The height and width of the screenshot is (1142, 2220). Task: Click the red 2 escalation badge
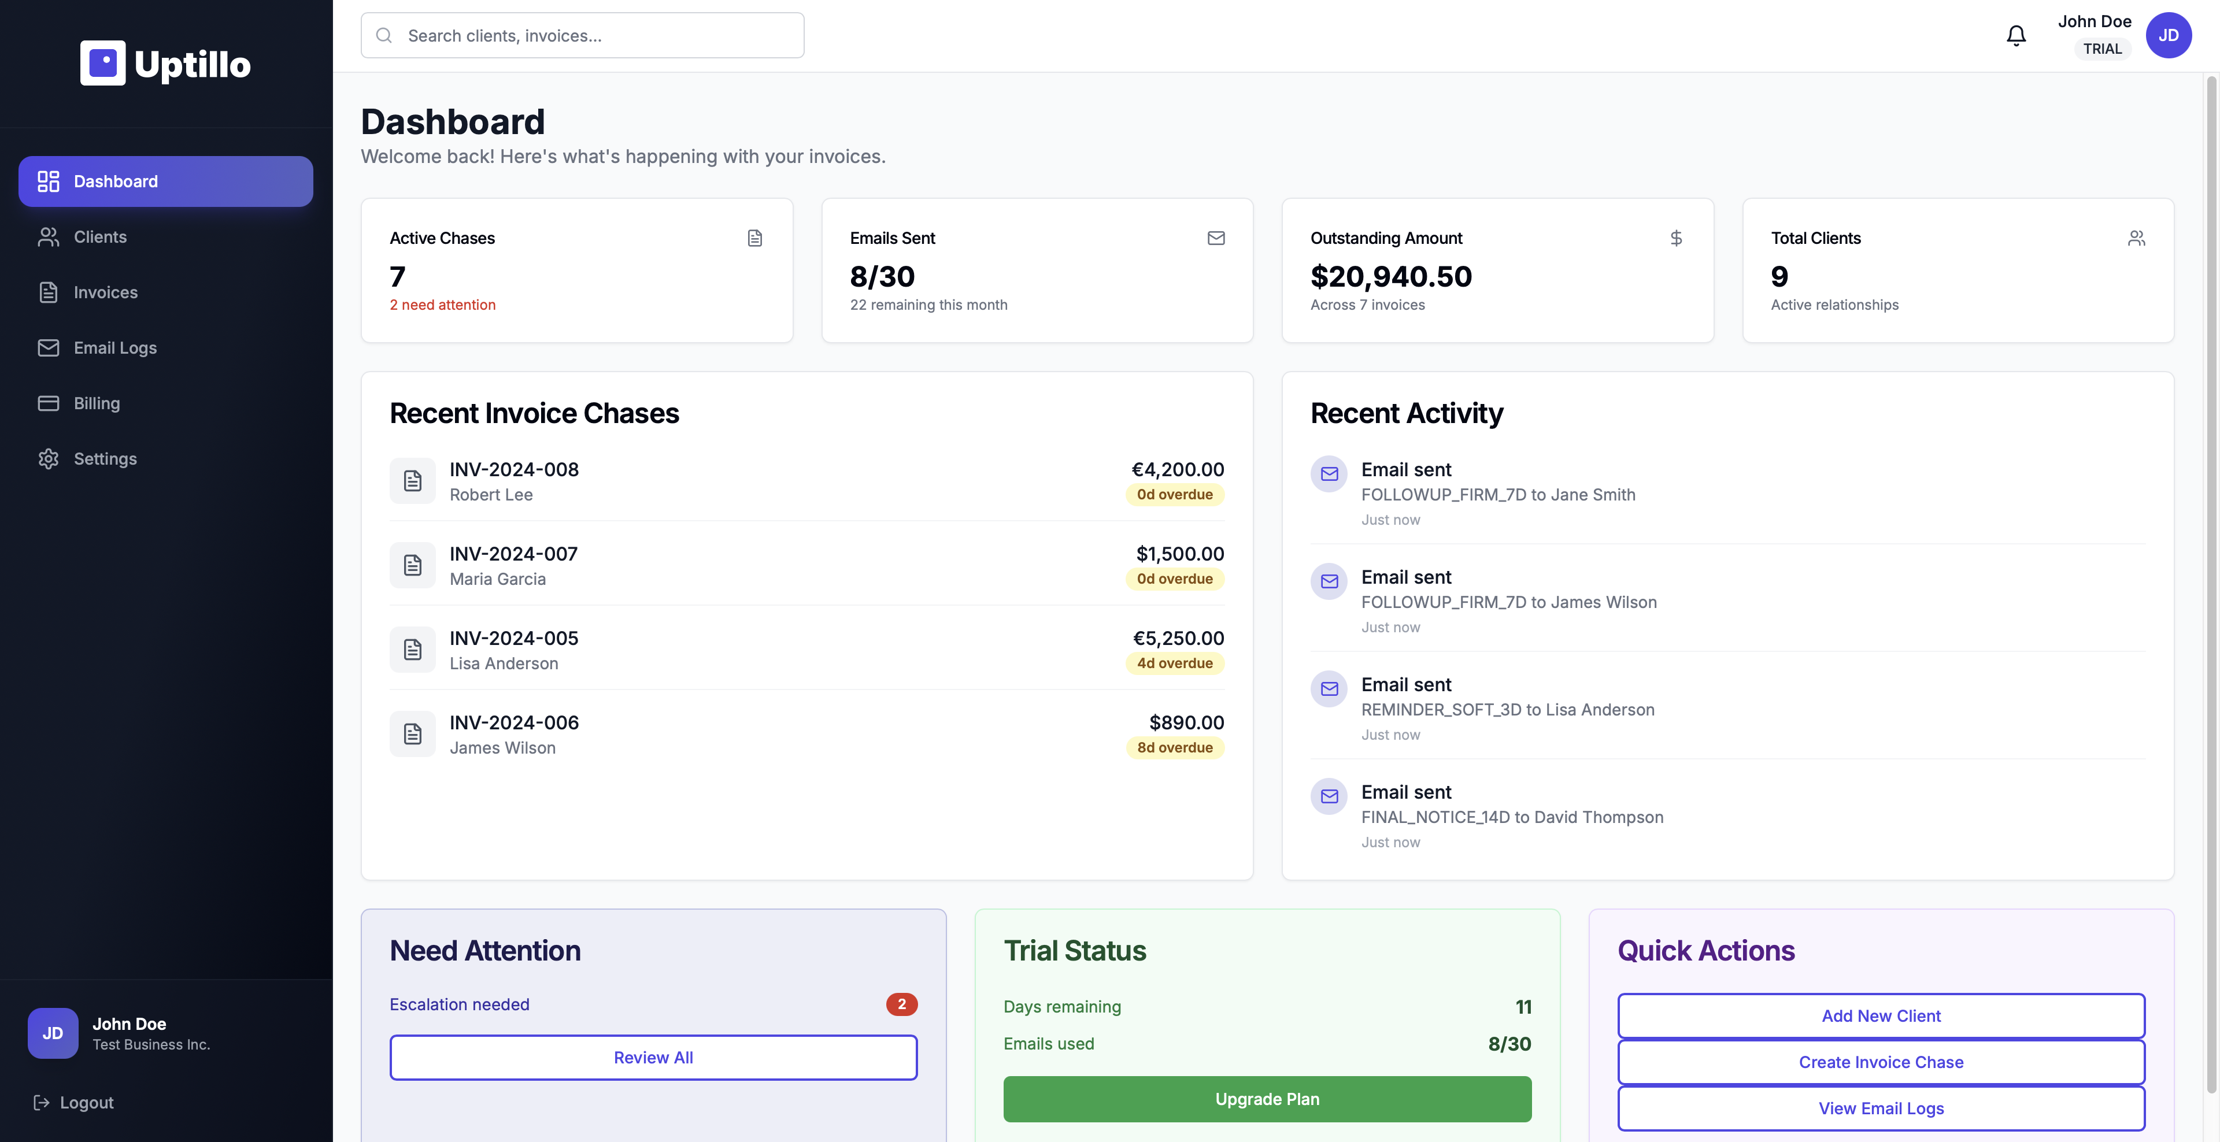point(901,1004)
